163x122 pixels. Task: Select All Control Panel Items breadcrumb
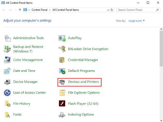pyautogui.click(x=66, y=10)
